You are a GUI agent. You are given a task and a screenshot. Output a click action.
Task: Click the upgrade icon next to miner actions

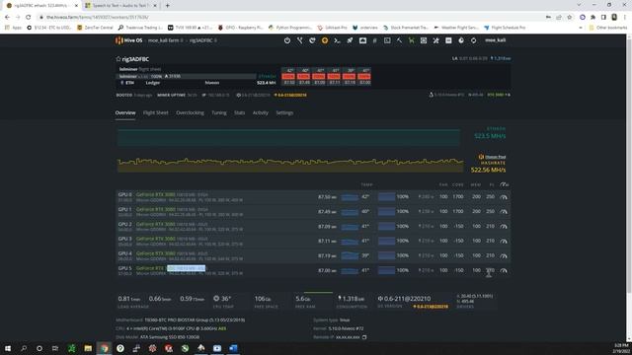(312, 40)
